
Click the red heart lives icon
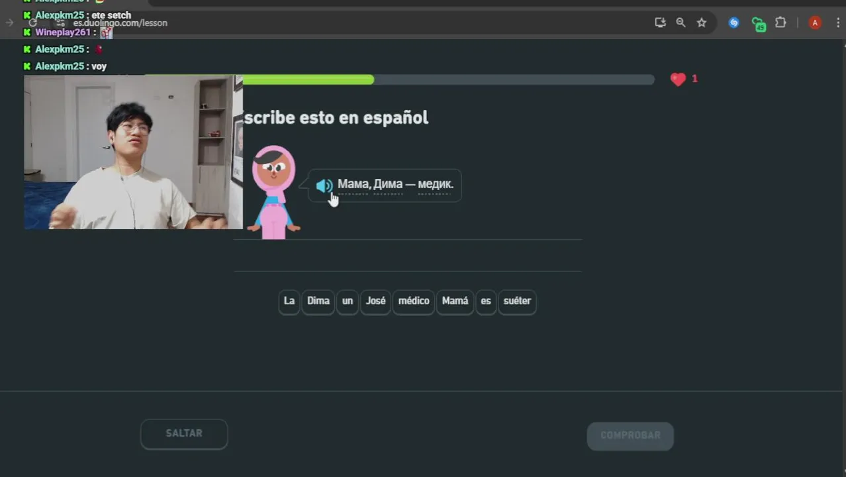678,79
